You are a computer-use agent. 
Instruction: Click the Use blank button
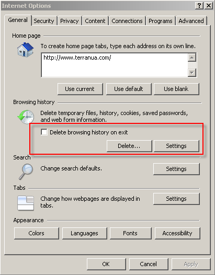pyautogui.click(x=176, y=89)
